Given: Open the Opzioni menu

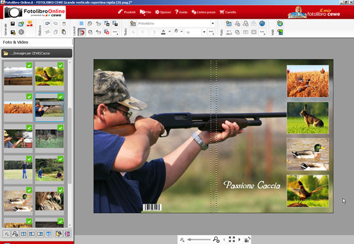Looking at the screenshot, I should pyautogui.click(x=163, y=12).
